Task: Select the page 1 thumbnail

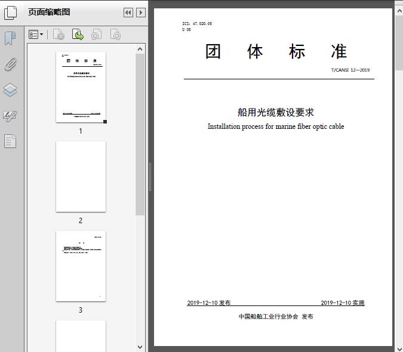Action: pos(81,87)
